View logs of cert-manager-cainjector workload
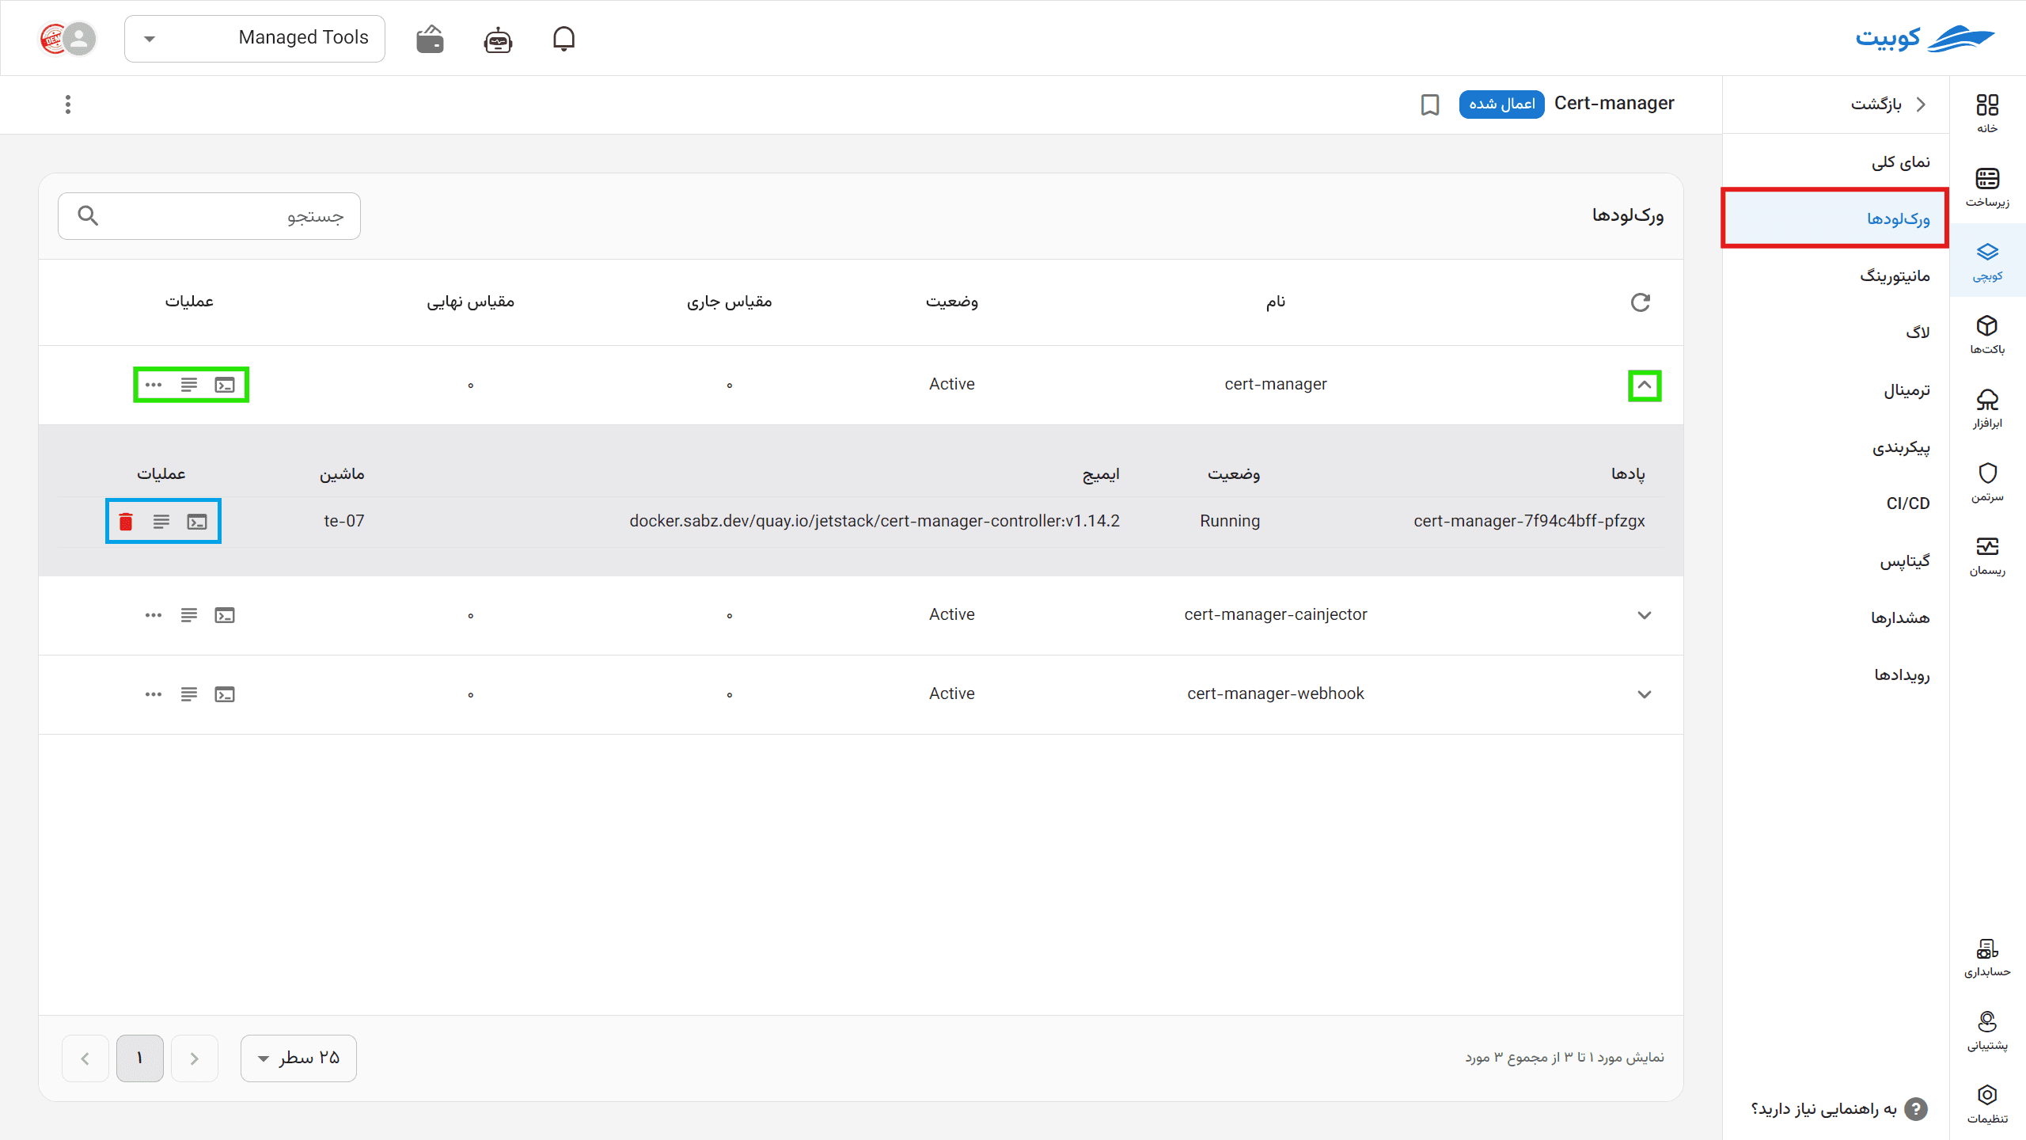Screen dimensions: 2026x1140 (188, 615)
